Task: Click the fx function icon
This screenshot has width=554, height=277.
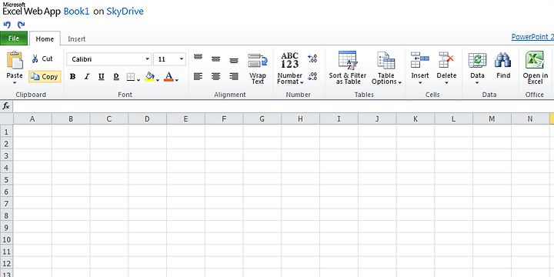Action: (x=6, y=106)
